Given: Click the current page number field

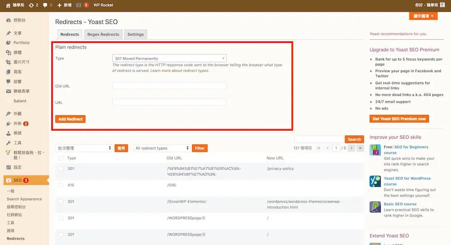Looking at the screenshot, I should click(x=336, y=148).
